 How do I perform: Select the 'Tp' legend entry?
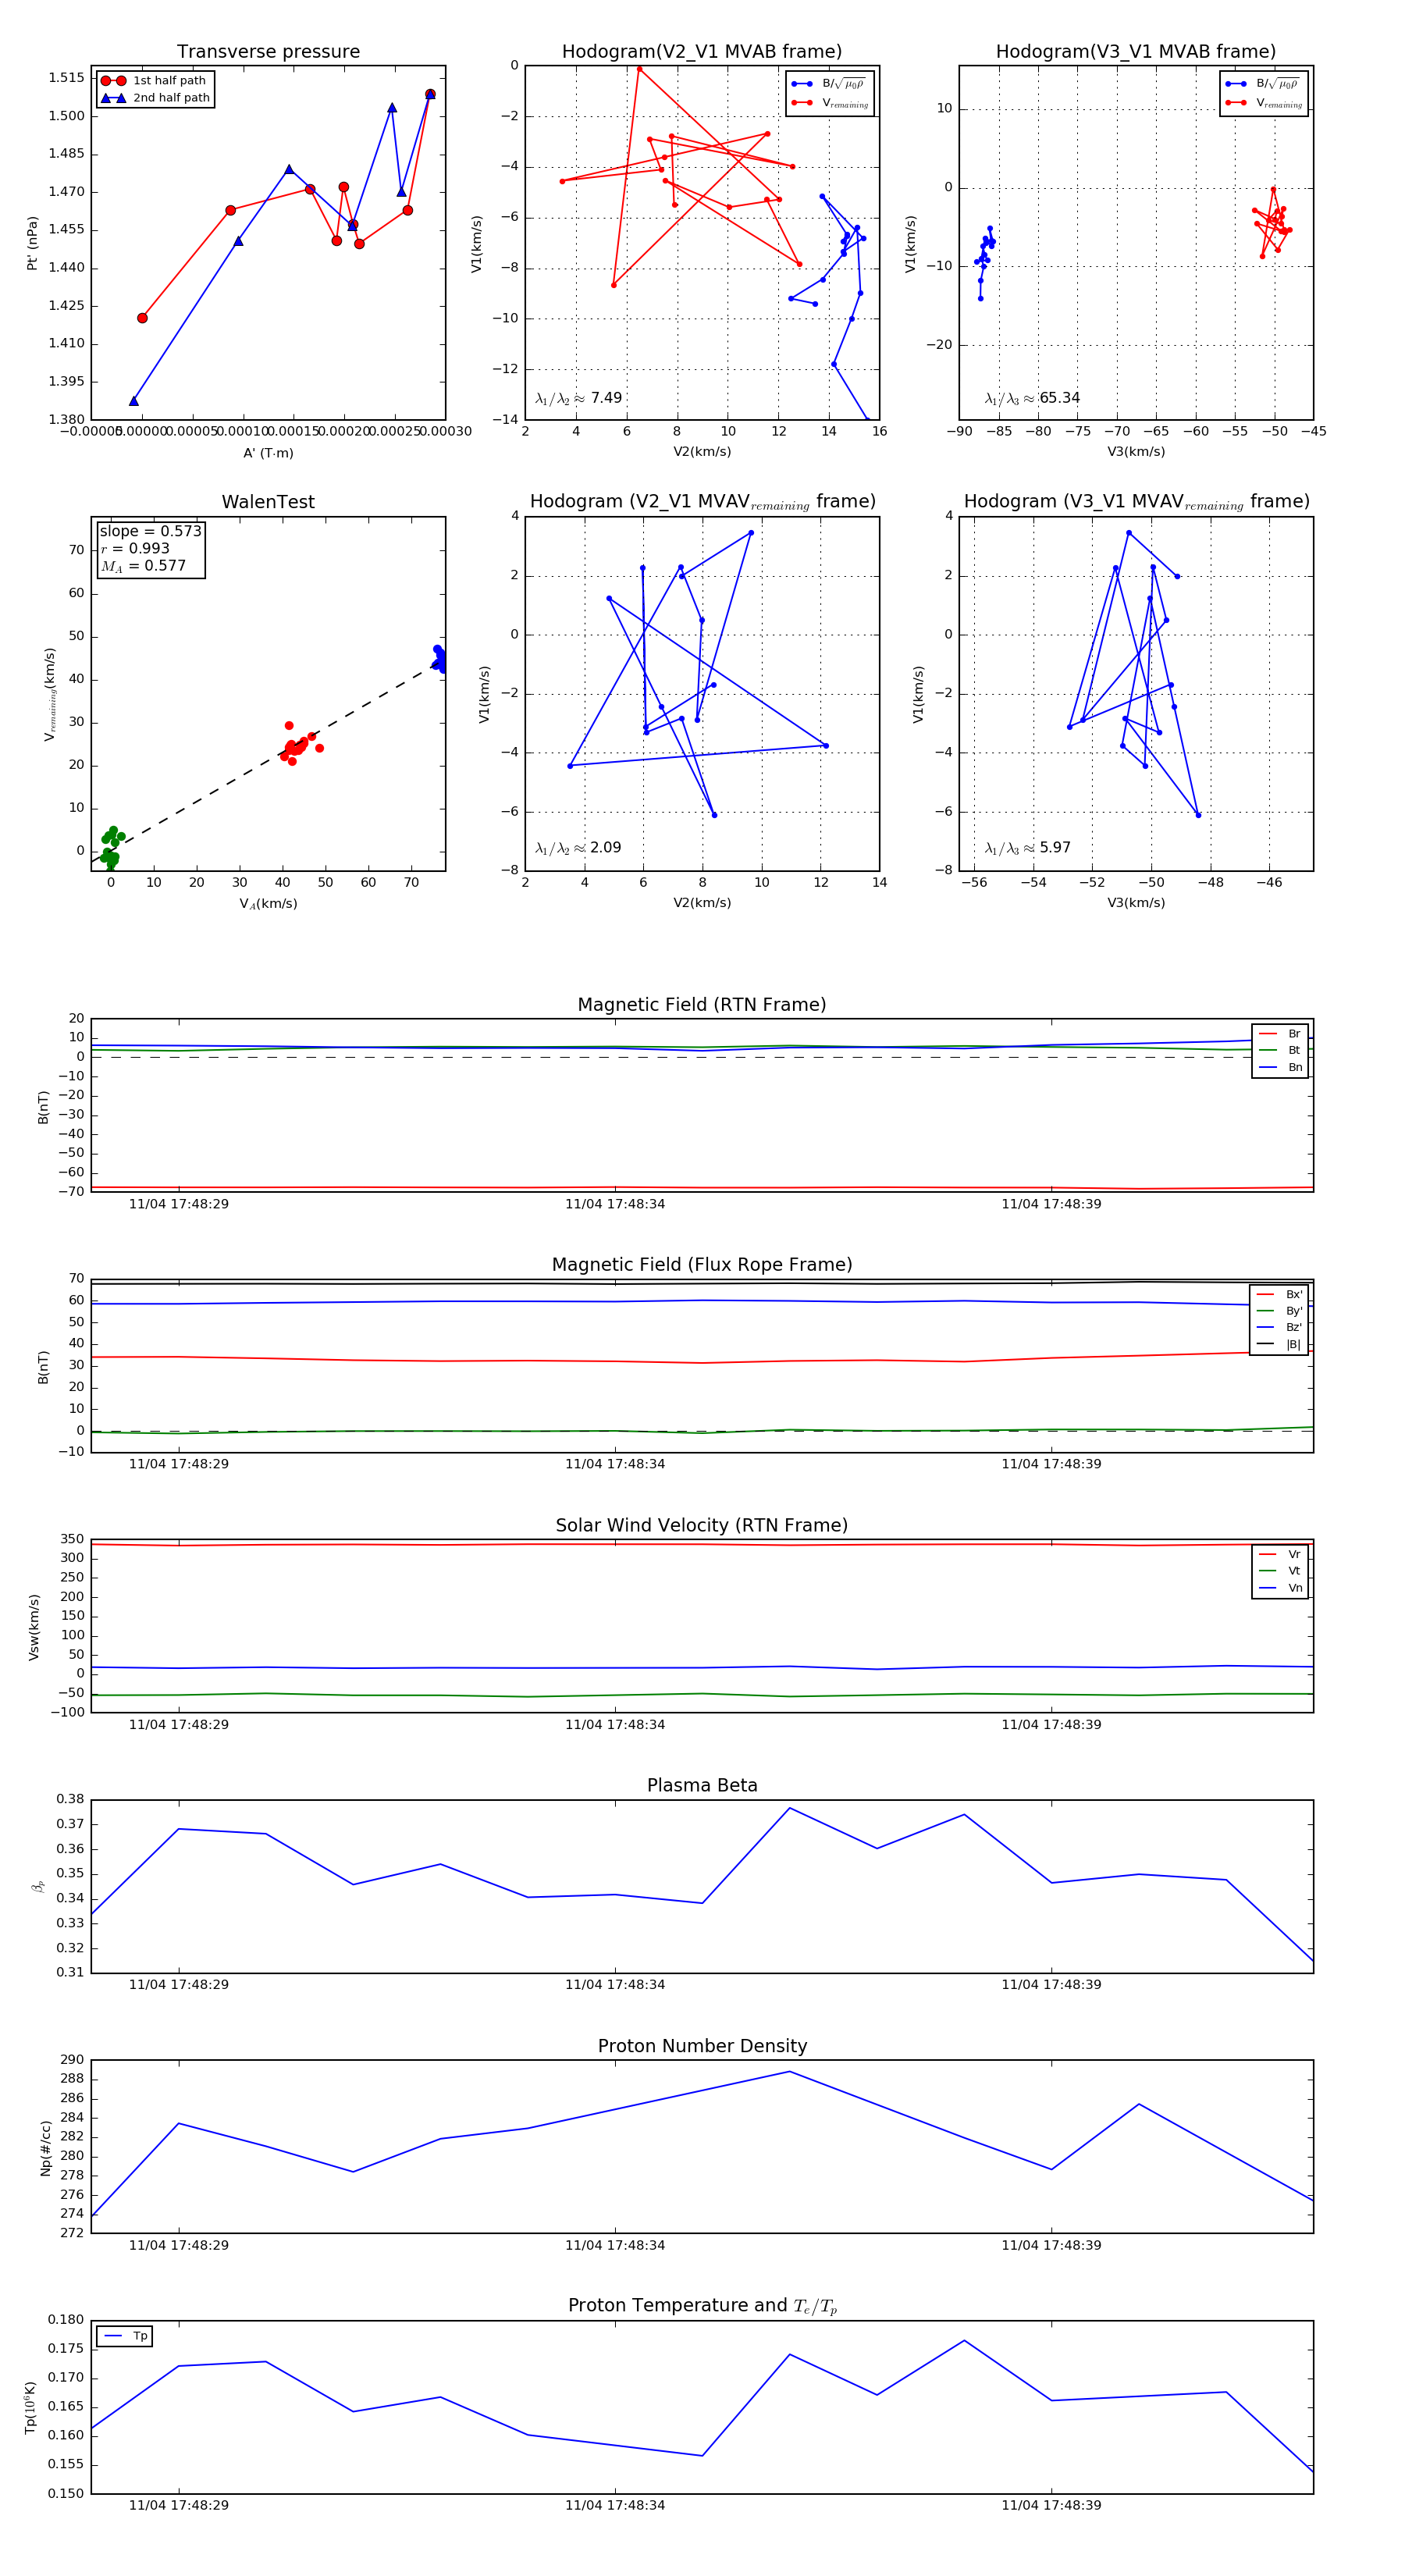coord(125,2336)
